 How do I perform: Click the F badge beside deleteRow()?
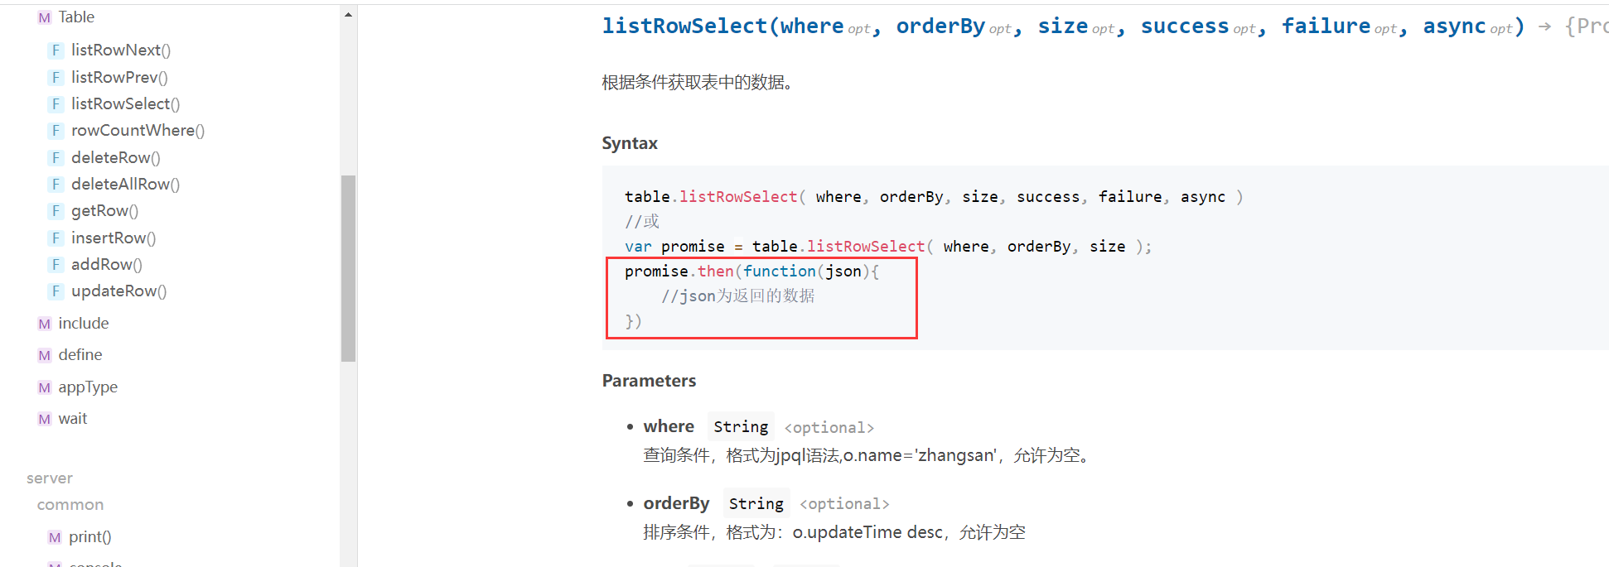pyautogui.click(x=56, y=158)
